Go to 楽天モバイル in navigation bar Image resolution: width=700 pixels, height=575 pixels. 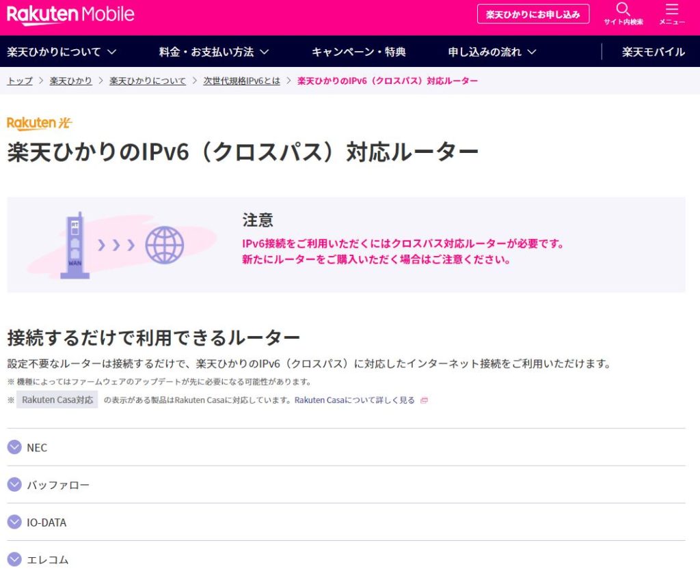click(x=653, y=52)
